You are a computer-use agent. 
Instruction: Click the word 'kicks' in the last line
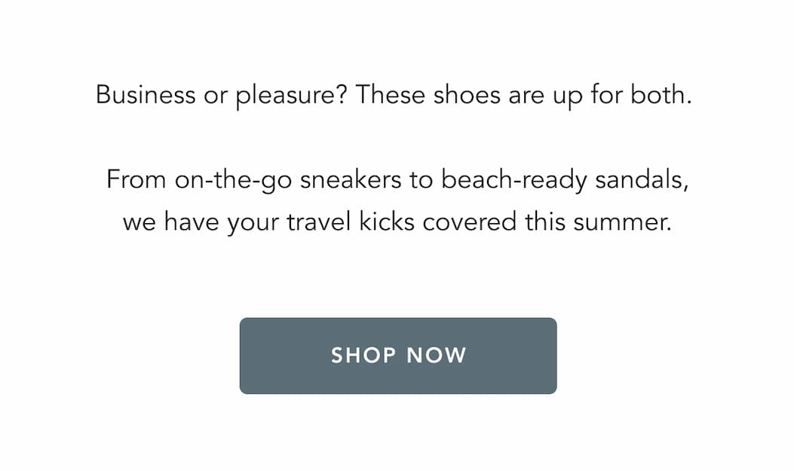pyautogui.click(x=387, y=222)
